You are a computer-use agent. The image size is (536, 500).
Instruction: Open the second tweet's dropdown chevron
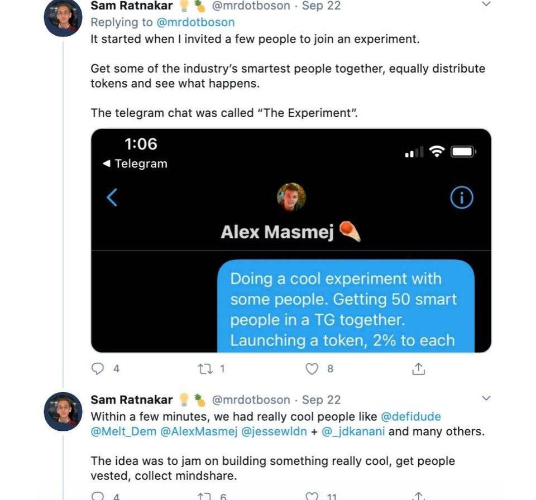(486, 398)
